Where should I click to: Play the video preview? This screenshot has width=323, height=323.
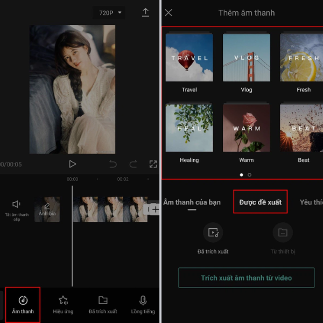tap(72, 164)
